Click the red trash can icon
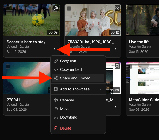Image resolution: width=159 pixels, height=140 pixels. coord(56,128)
